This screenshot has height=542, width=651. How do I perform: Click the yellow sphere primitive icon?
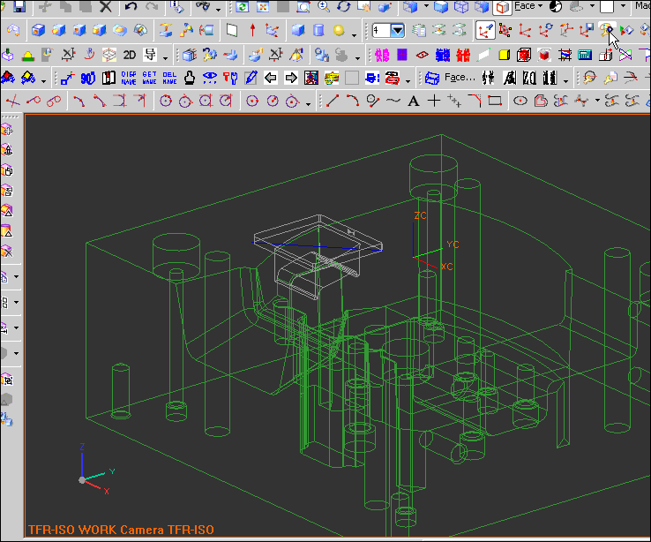point(339,31)
